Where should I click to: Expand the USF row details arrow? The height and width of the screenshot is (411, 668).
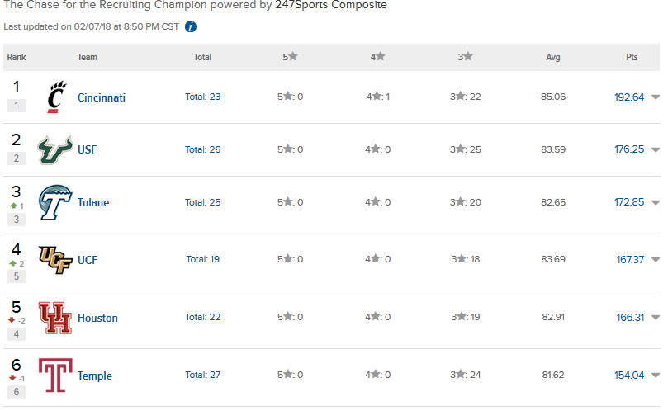click(656, 150)
